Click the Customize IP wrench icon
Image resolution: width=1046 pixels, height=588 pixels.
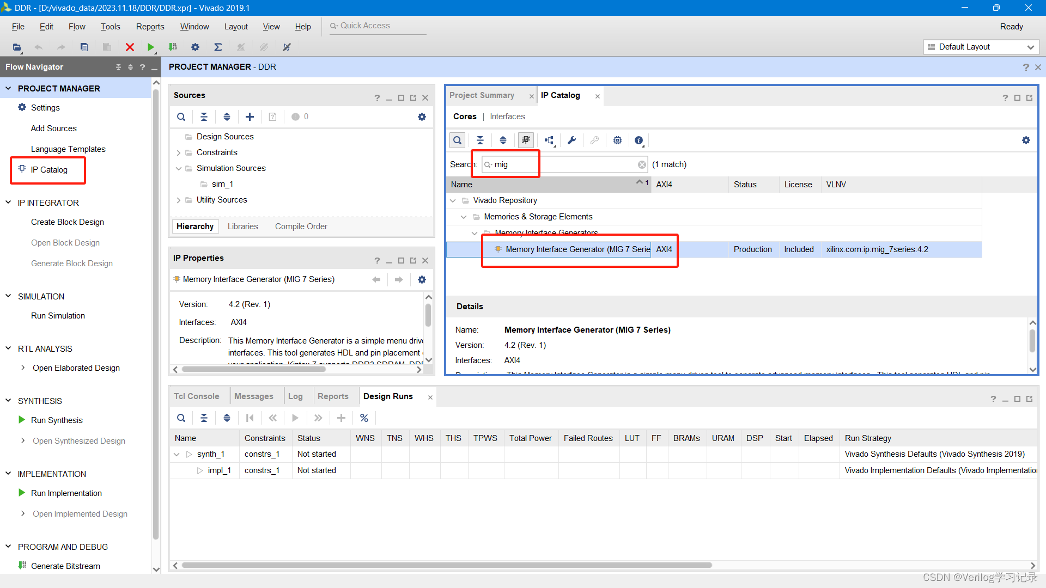[571, 140]
